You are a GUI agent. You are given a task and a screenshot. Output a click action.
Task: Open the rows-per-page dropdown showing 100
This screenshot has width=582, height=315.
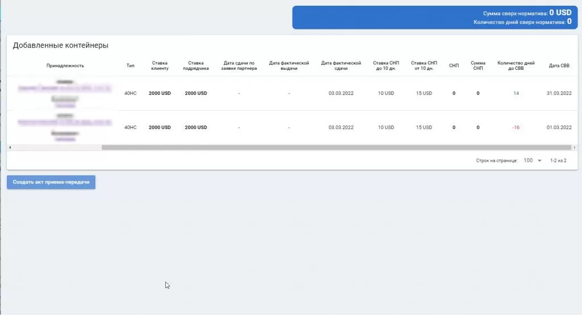pos(533,161)
